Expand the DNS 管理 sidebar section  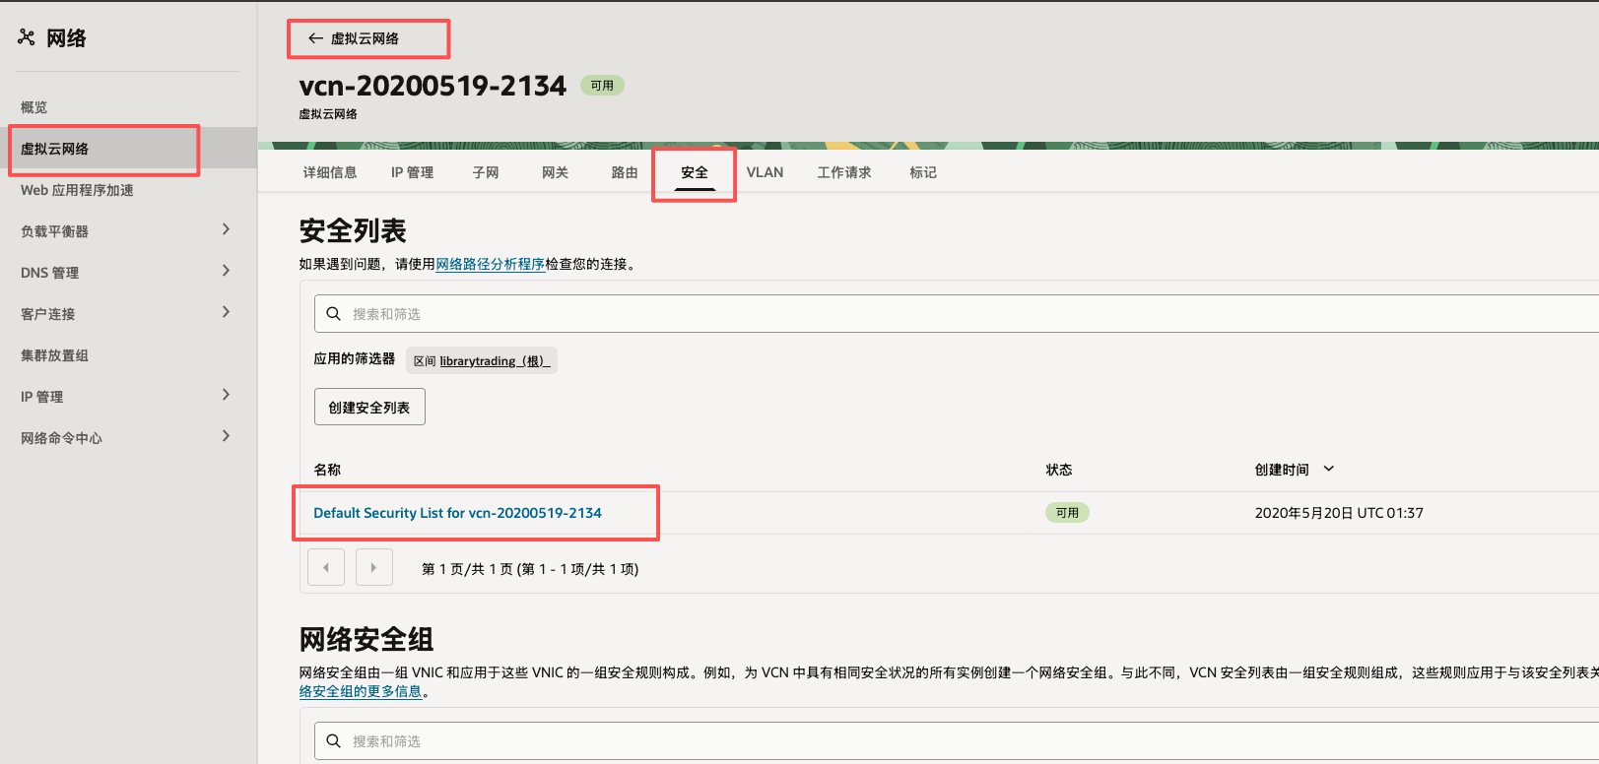[226, 271]
